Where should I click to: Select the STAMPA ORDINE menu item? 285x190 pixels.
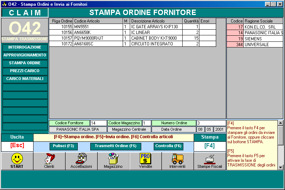click(x=25, y=63)
